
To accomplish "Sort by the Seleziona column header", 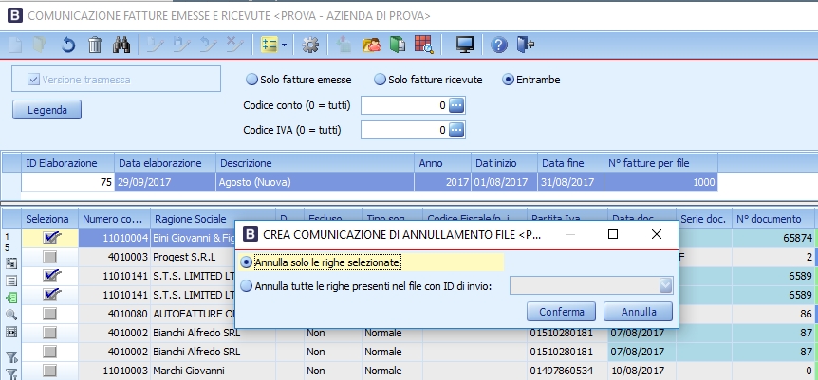I will (49, 219).
